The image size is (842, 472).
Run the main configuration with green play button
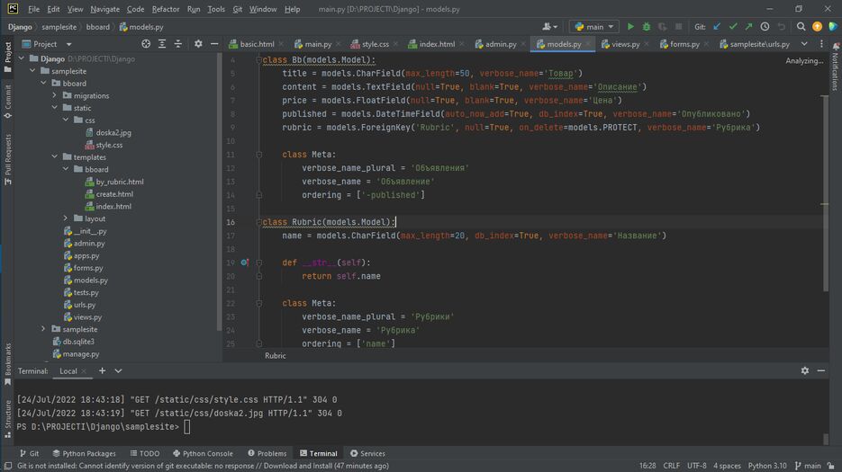coord(630,26)
